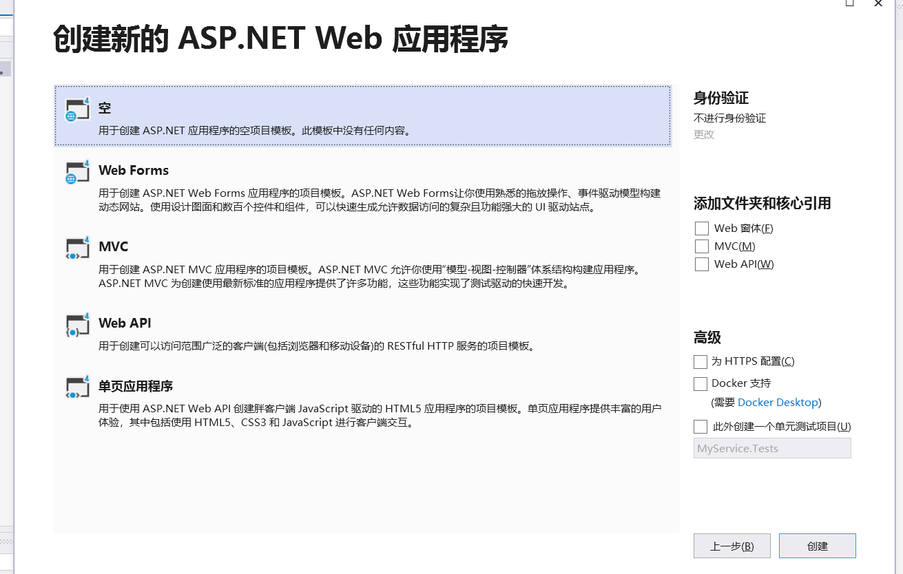Screen dimensions: 903x574
Task: Select the MVC template title
Action: [x=114, y=247]
